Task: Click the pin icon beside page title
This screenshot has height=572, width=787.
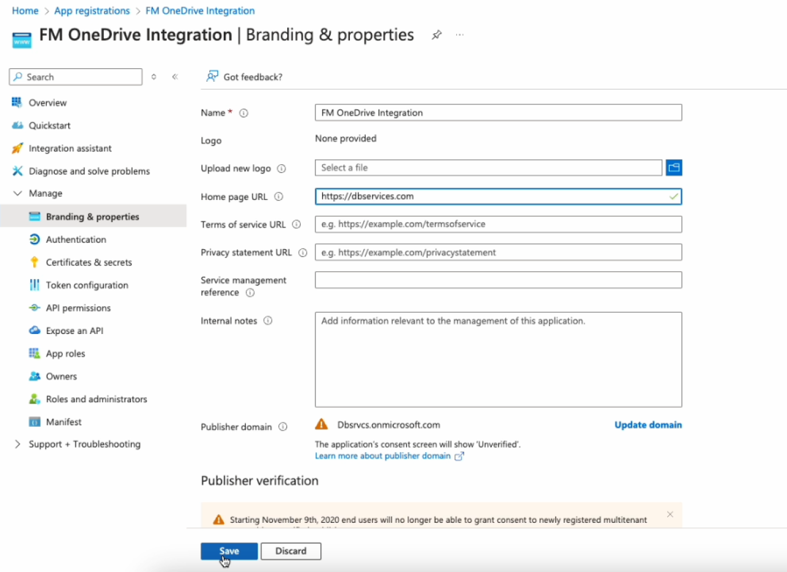Action: (437, 35)
